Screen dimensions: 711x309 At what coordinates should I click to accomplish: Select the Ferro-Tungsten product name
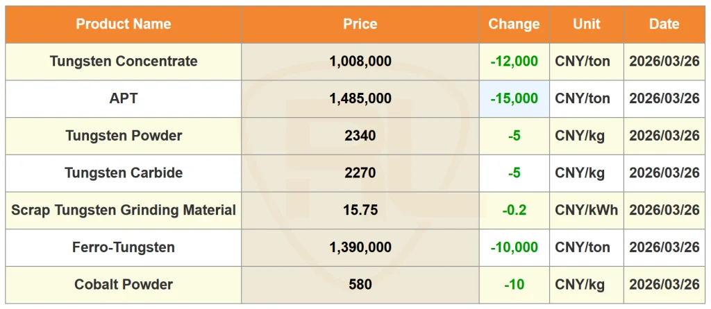tap(124, 247)
